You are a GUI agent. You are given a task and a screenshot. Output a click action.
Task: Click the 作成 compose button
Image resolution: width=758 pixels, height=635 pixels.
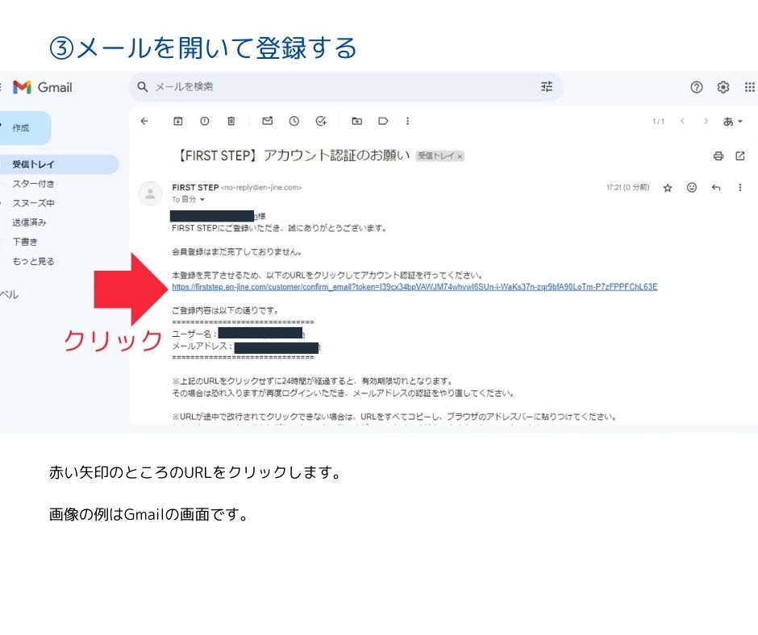coord(23,128)
